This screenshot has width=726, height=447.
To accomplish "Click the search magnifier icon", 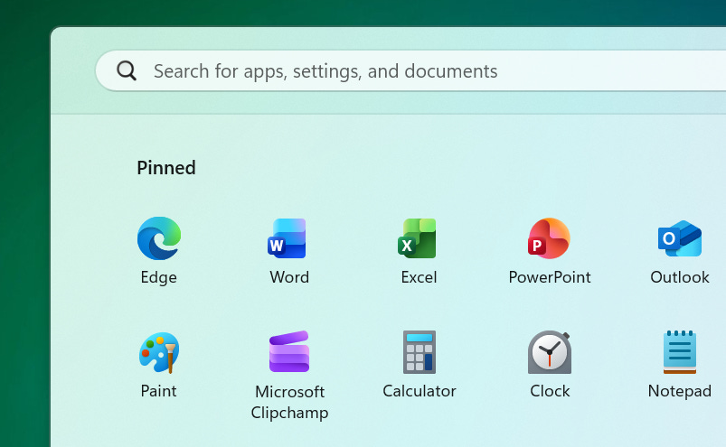I will (x=127, y=70).
